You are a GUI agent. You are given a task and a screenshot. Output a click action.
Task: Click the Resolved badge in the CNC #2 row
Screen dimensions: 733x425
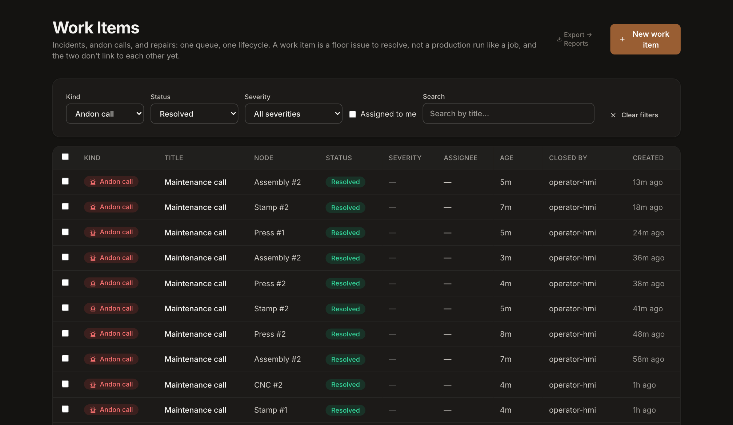coord(345,385)
